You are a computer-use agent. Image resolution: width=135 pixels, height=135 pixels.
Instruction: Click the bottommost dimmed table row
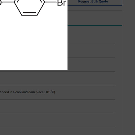point(58,131)
